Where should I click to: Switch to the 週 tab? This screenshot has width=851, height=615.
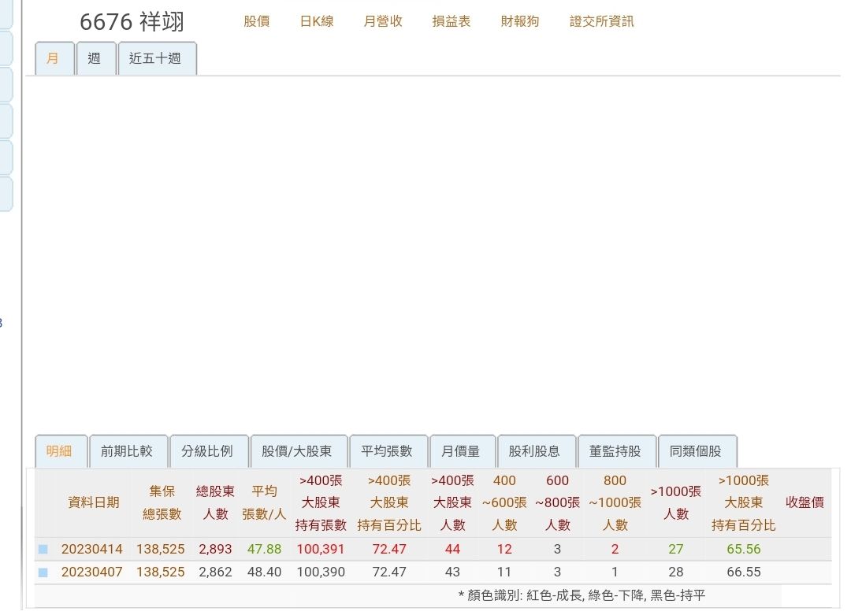point(95,58)
